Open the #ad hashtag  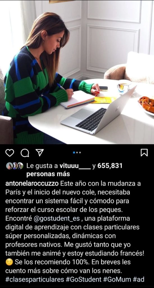[x=139, y=280]
